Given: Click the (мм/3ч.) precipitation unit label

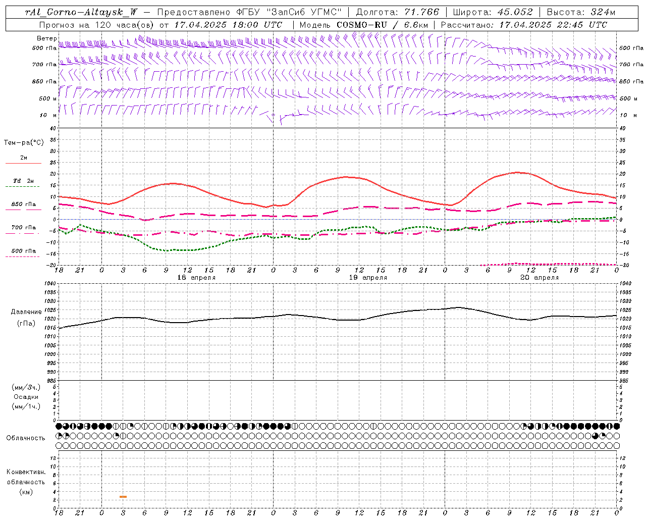Looking at the screenshot, I should point(26,387).
